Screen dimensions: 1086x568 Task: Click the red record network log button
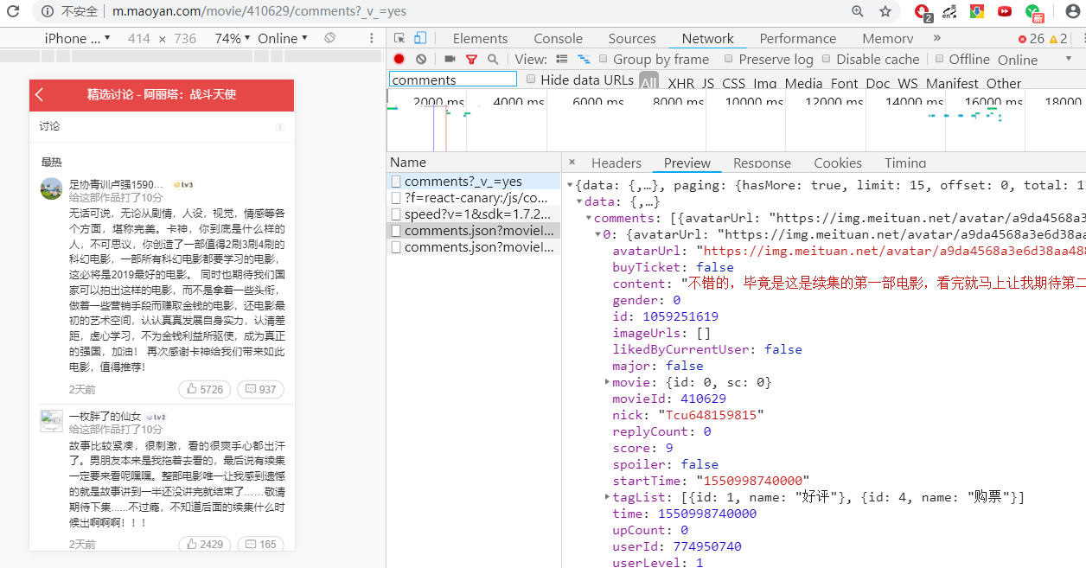click(x=399, y=59)
